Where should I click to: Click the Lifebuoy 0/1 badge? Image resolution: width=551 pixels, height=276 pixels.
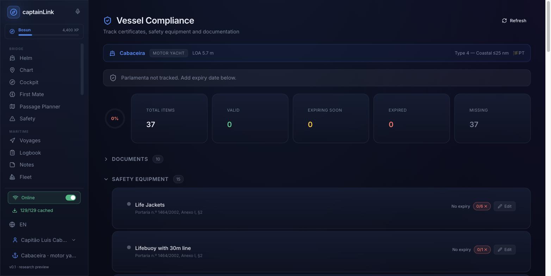pyautogui.click(x=482, y=250)
